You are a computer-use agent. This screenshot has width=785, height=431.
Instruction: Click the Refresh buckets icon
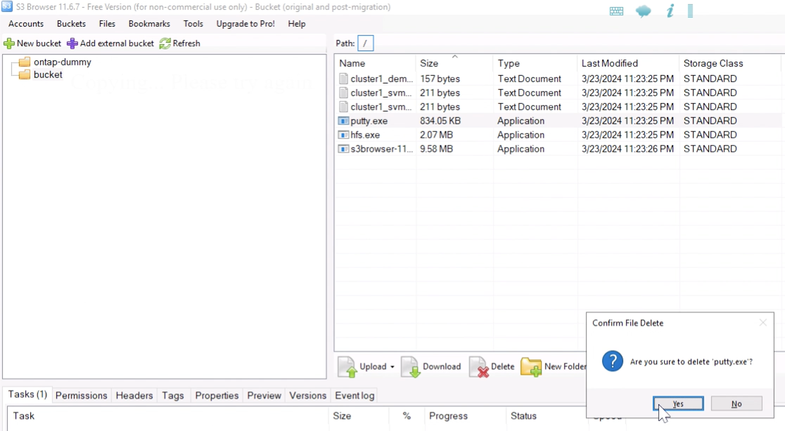165,43
